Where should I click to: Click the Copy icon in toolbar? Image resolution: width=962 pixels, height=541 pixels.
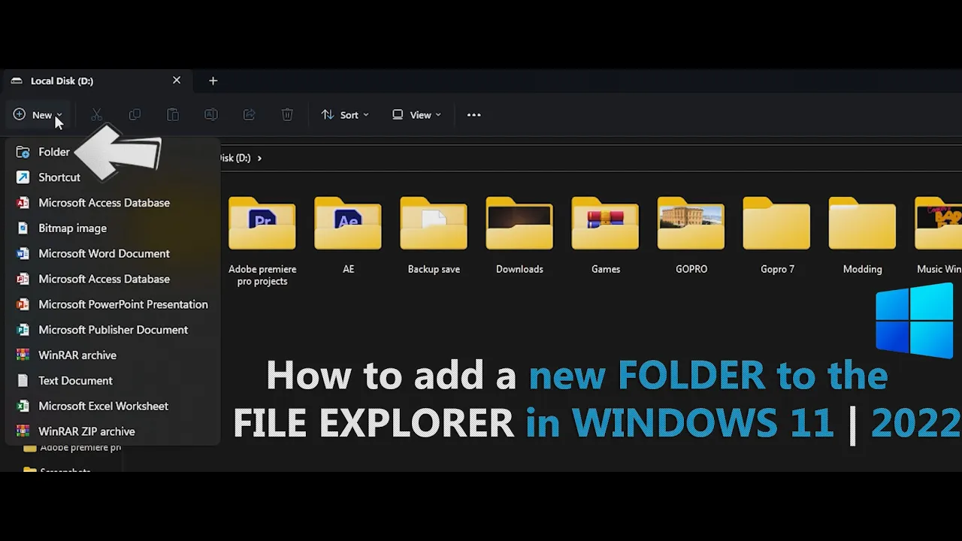(x=135, y=115)
